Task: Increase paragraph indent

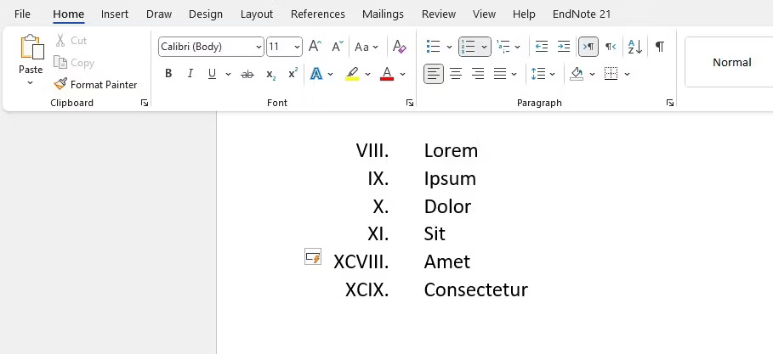Action: [564, 47]
